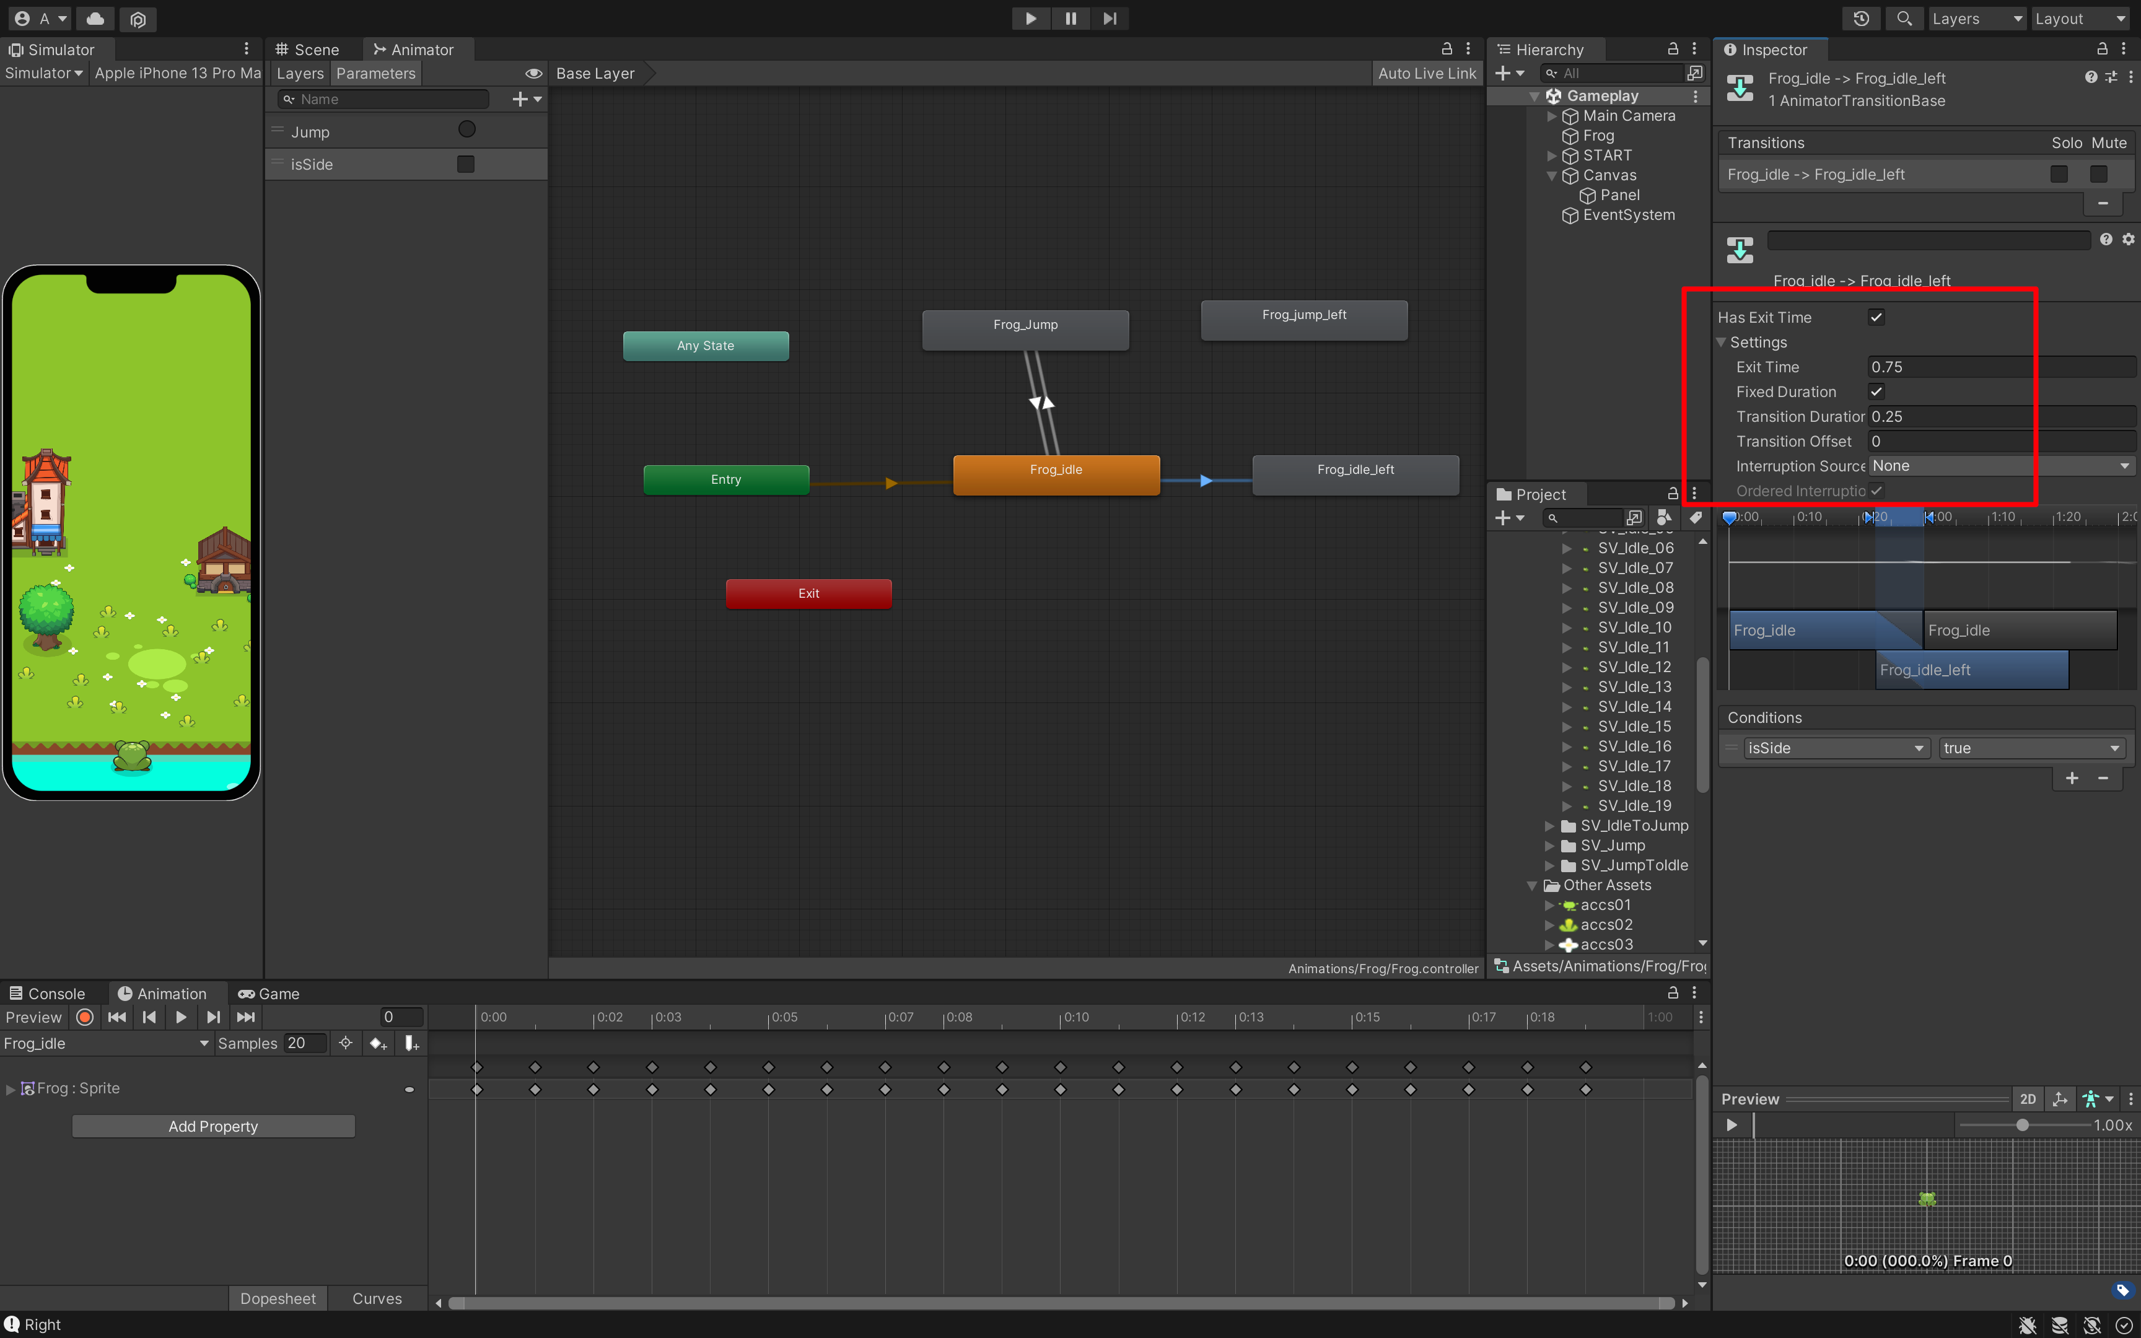Open the Layout dropdown in top bar
This screenshot has height=1338, width=2141.
click(2079, 19)
